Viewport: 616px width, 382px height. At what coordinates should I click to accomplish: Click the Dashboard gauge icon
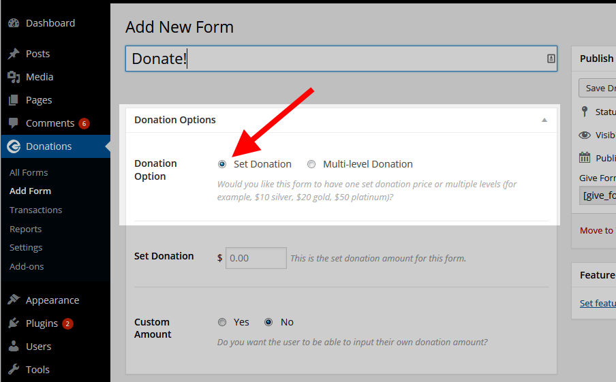click(14, 23)
